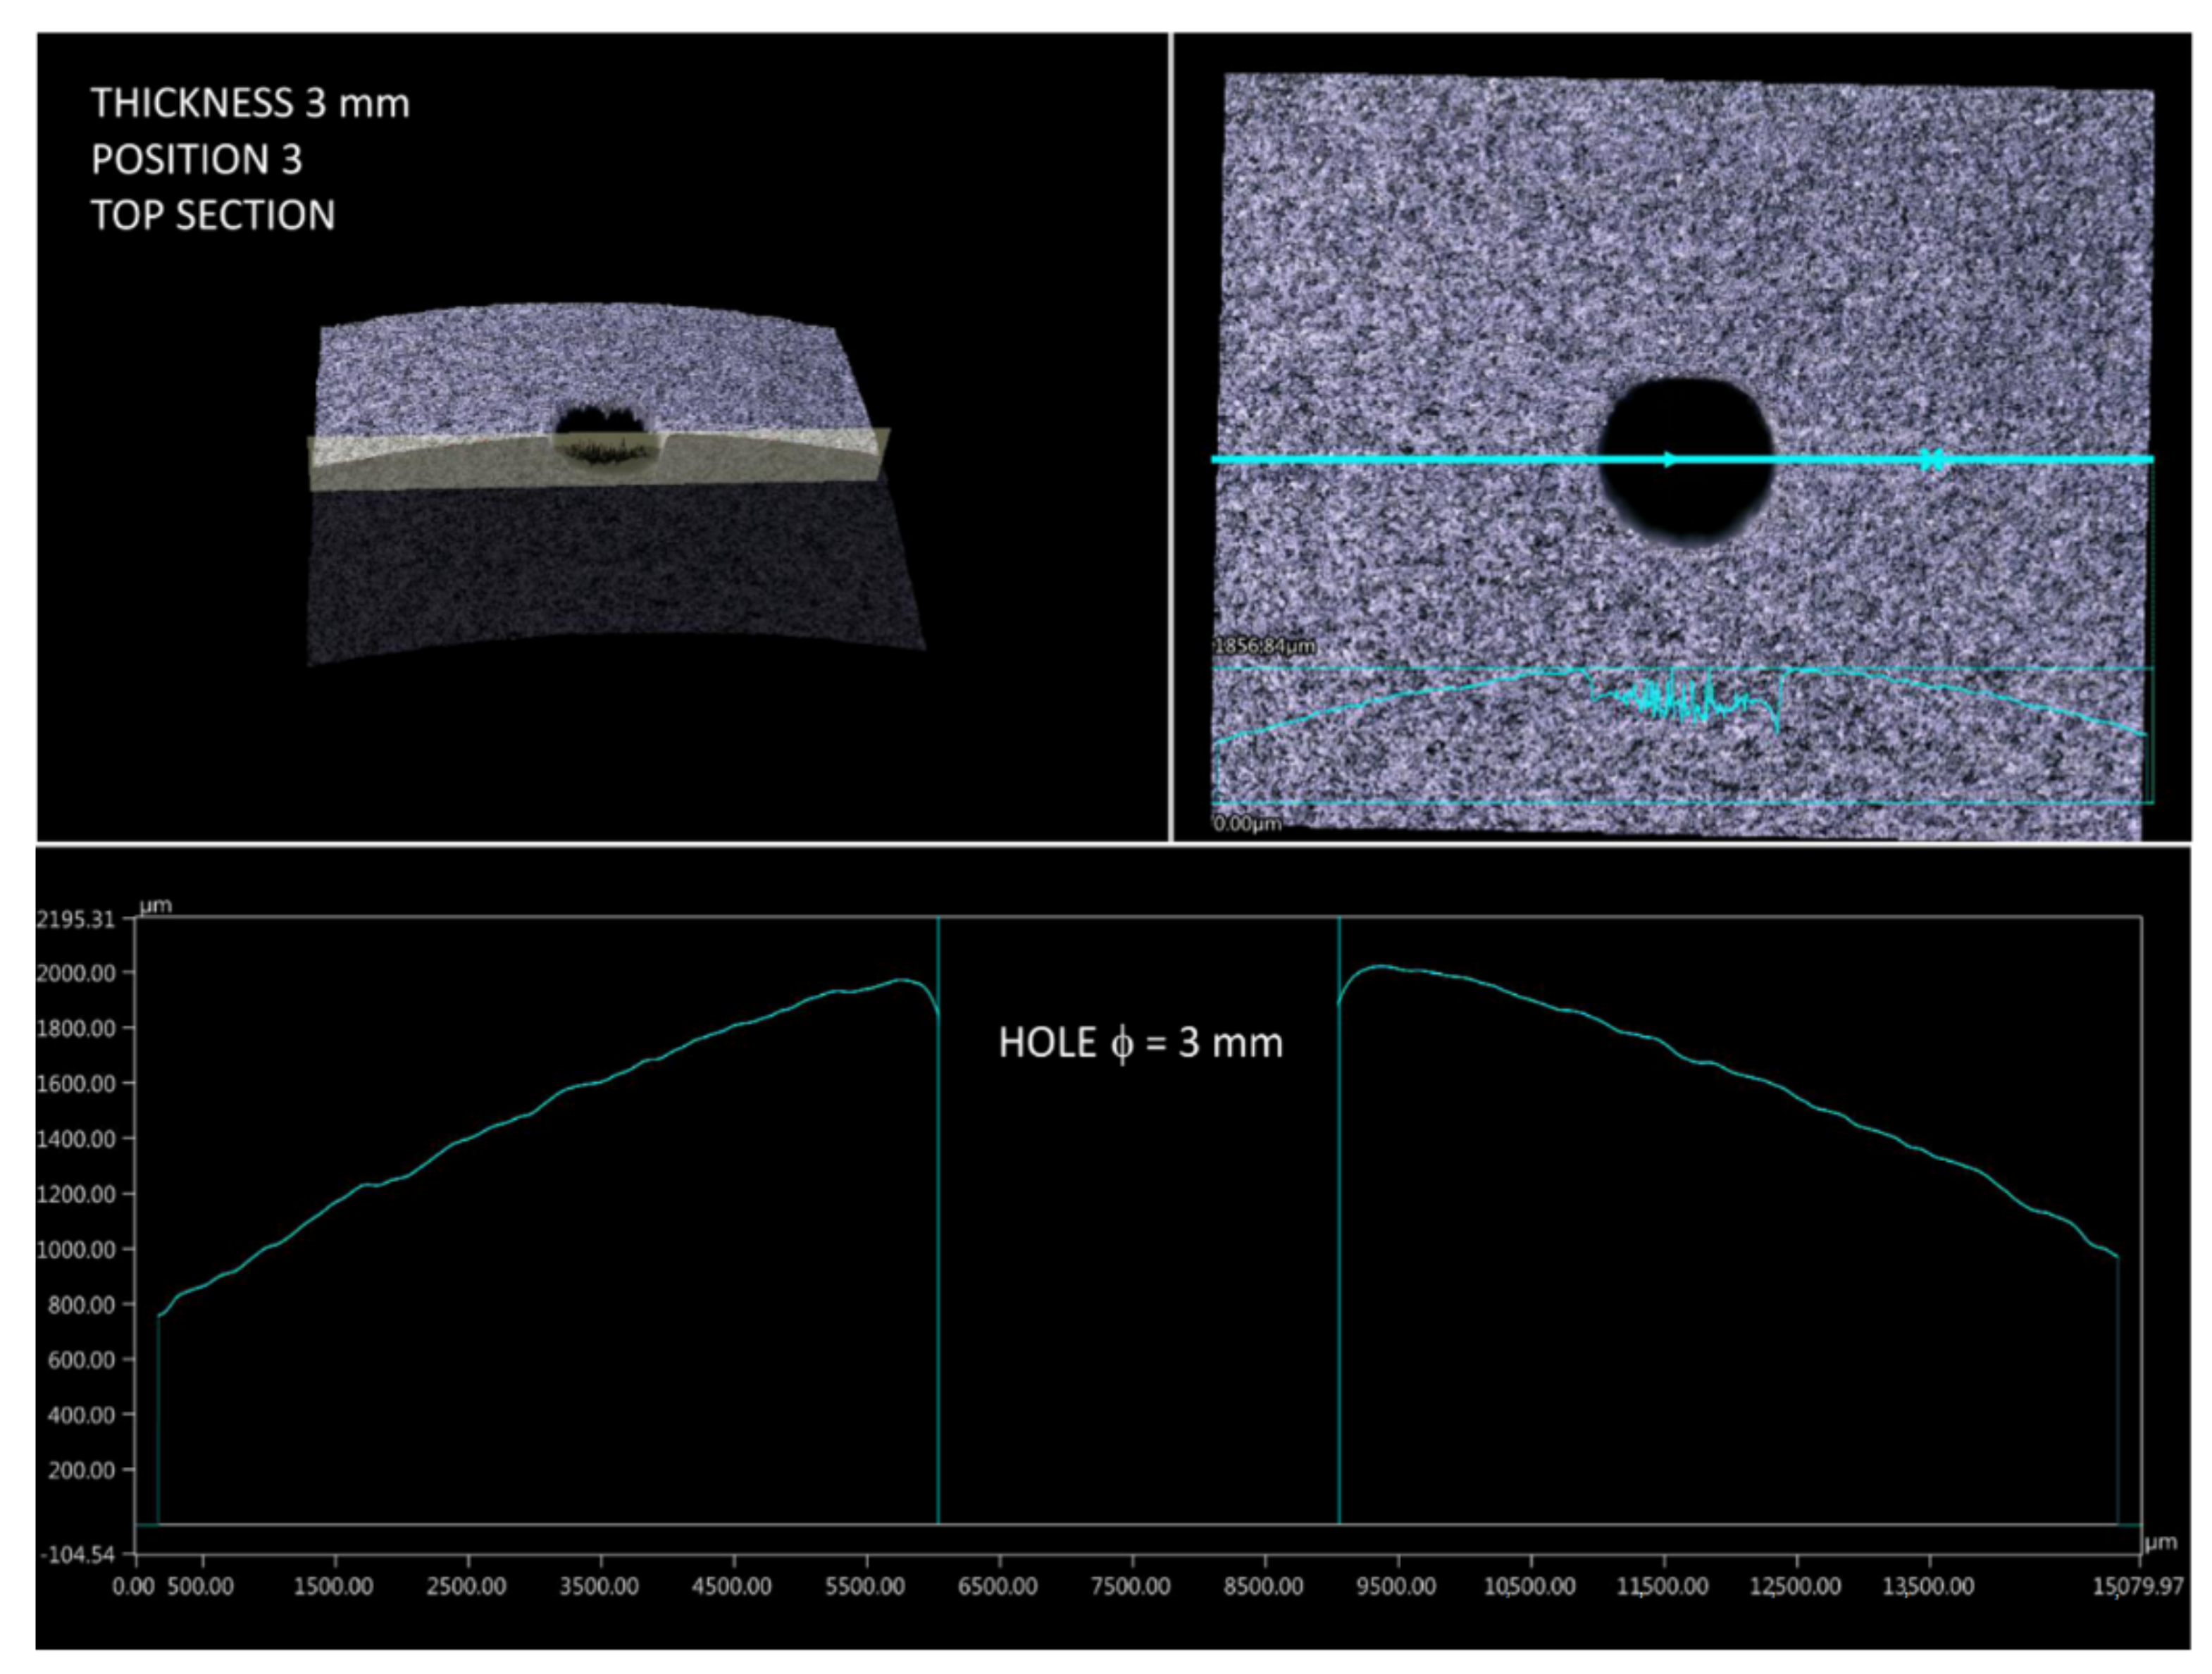
Task: Click the 2195.31 y-axis maximum value
Action: tap(75, 920)
